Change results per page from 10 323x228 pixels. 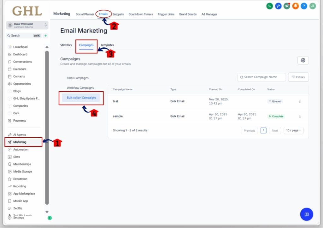tap(293, 130)
